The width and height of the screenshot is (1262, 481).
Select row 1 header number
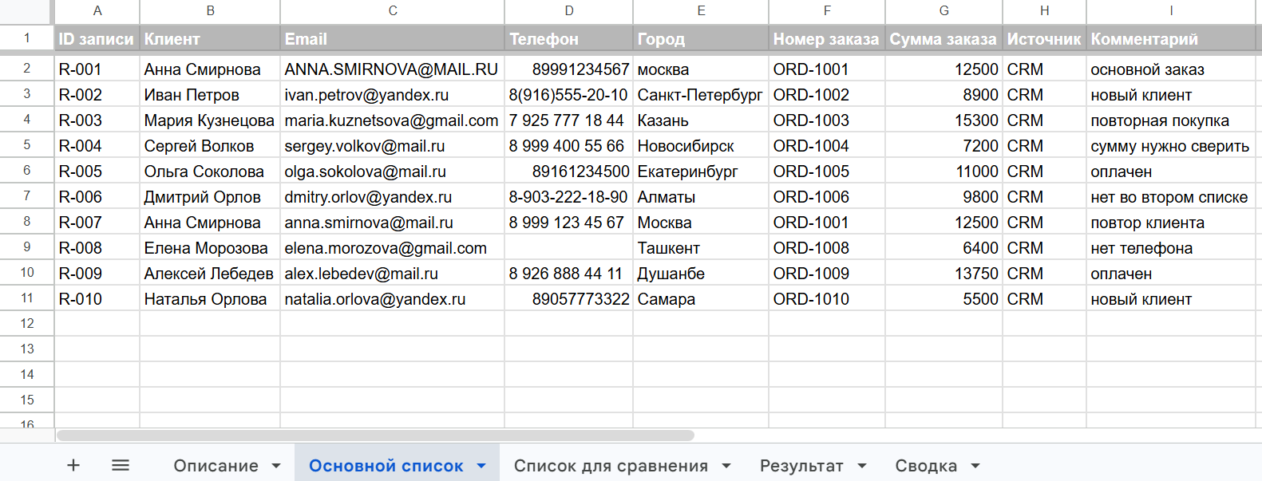point(27,38)
